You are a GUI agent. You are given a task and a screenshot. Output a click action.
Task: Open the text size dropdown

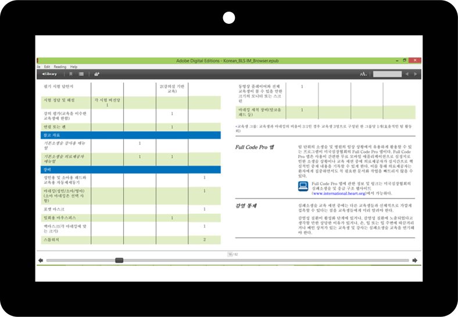363,74
